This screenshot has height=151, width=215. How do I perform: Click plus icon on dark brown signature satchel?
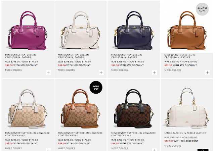155,150
